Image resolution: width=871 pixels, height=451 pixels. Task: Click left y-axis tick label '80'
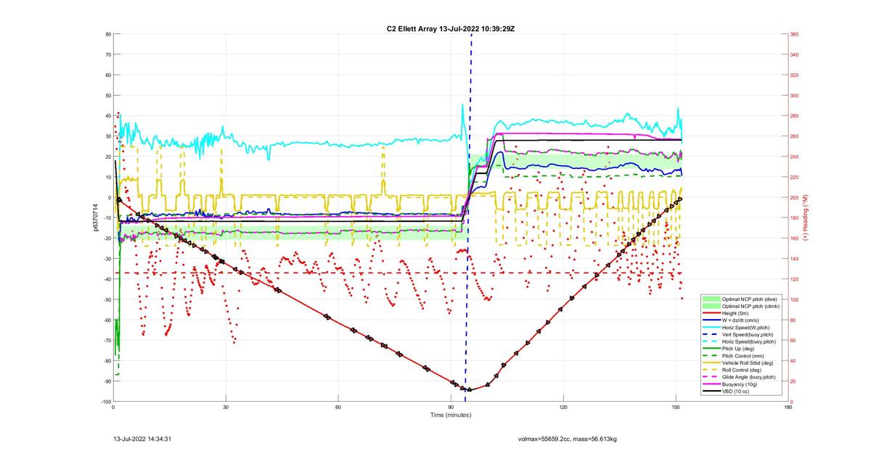(x=107, y=34)
